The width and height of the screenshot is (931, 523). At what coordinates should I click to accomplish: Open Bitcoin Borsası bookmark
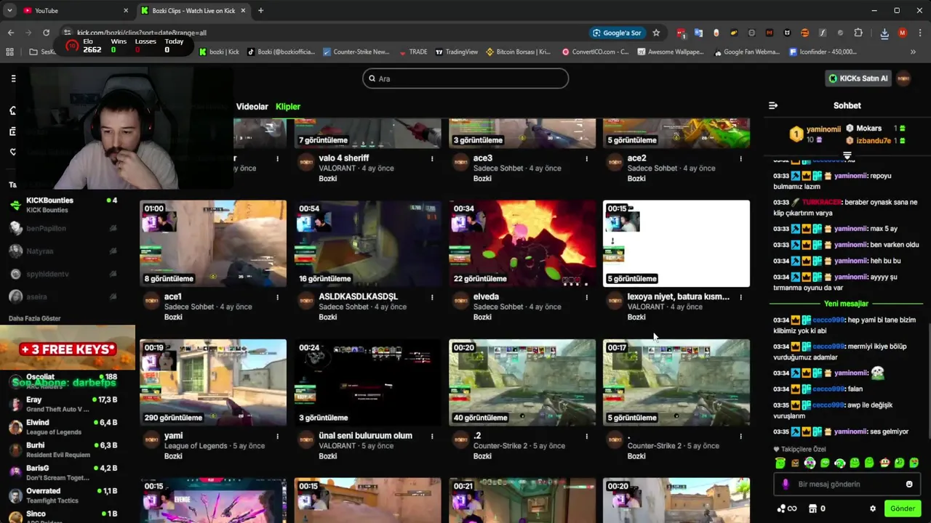[519, 52]
